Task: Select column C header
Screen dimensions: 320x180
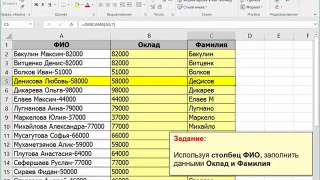Action: click(211, 36)
